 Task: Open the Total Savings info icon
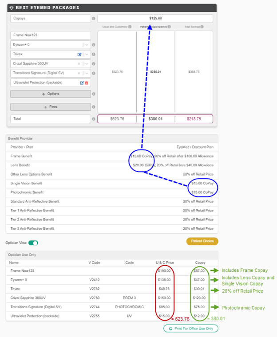(x=202, y=27)
